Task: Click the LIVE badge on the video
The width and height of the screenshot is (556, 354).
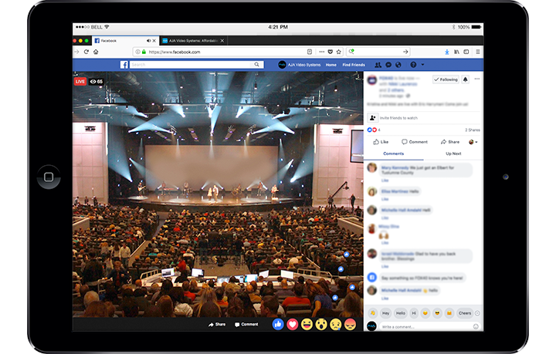Action: [x=80, y=82]
